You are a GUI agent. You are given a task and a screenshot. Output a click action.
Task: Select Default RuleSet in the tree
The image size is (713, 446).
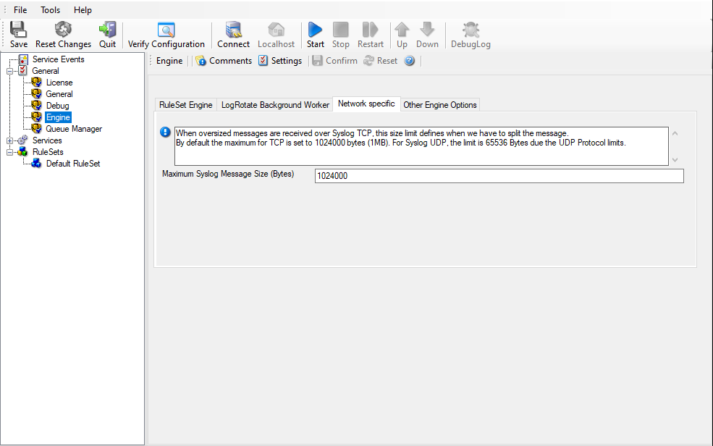73,164
